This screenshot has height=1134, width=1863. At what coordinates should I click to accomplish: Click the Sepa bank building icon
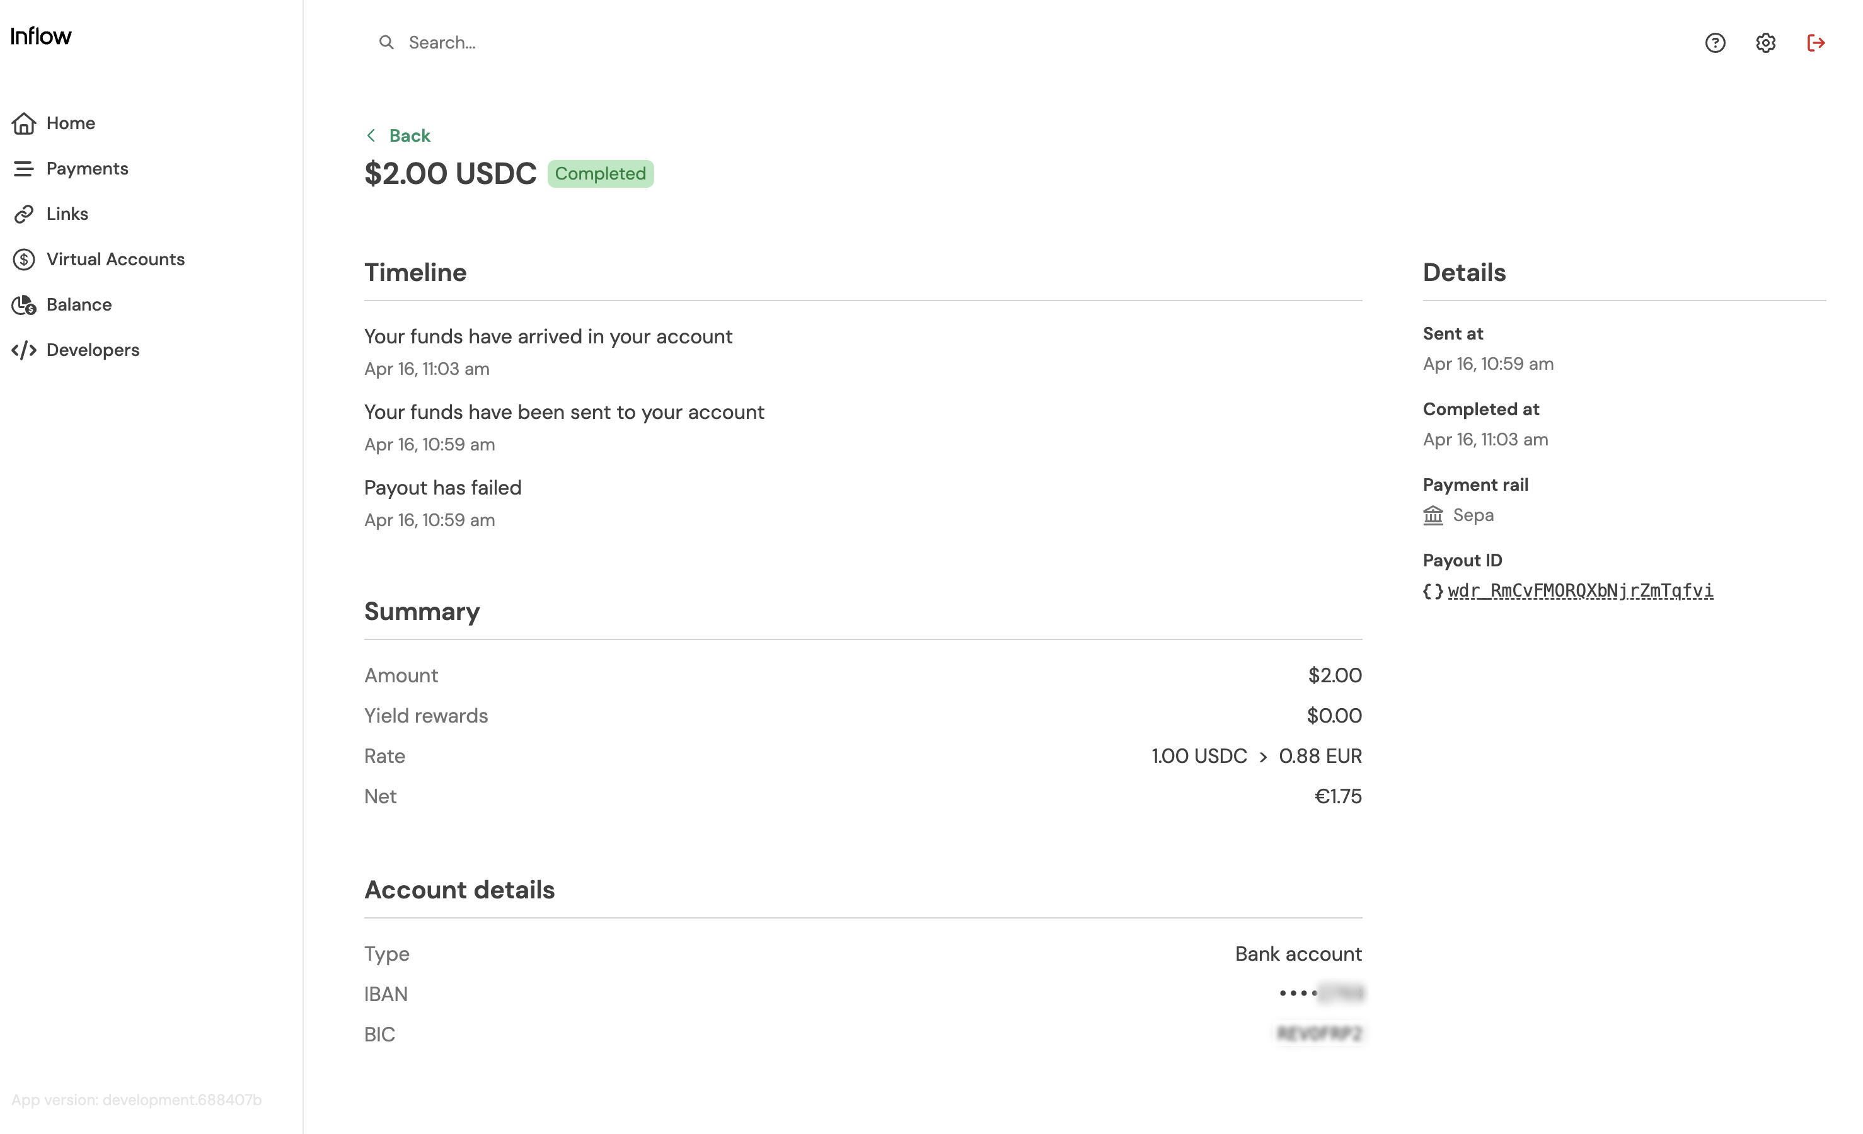(1433, 515)
